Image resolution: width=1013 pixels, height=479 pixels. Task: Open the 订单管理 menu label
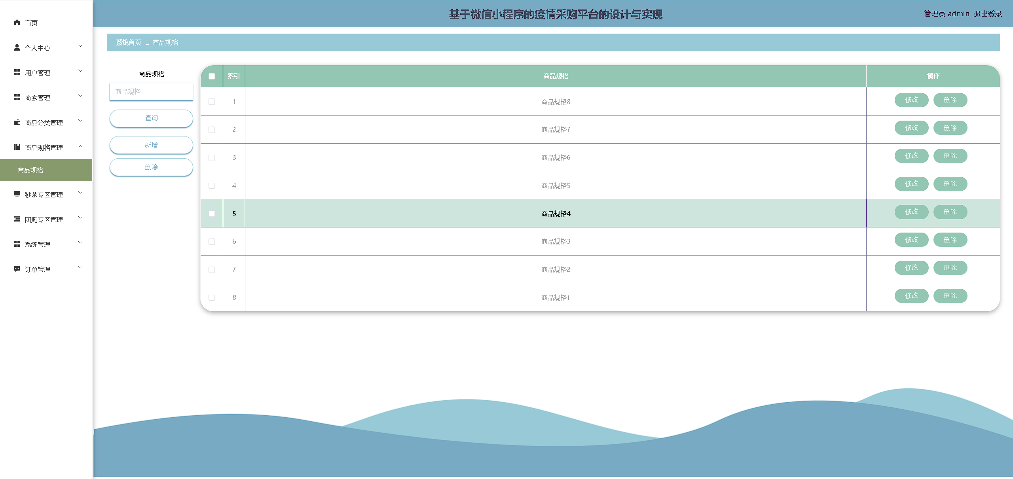tap(38, 269)
